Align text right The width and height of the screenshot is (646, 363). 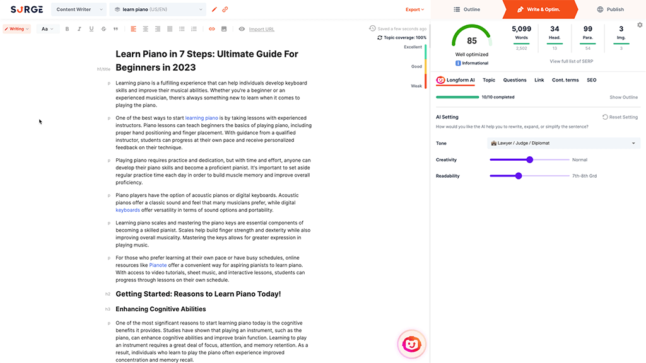pos(157,29)
